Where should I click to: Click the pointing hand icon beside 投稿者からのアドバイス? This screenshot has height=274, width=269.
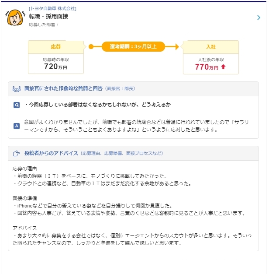(17, 154)
